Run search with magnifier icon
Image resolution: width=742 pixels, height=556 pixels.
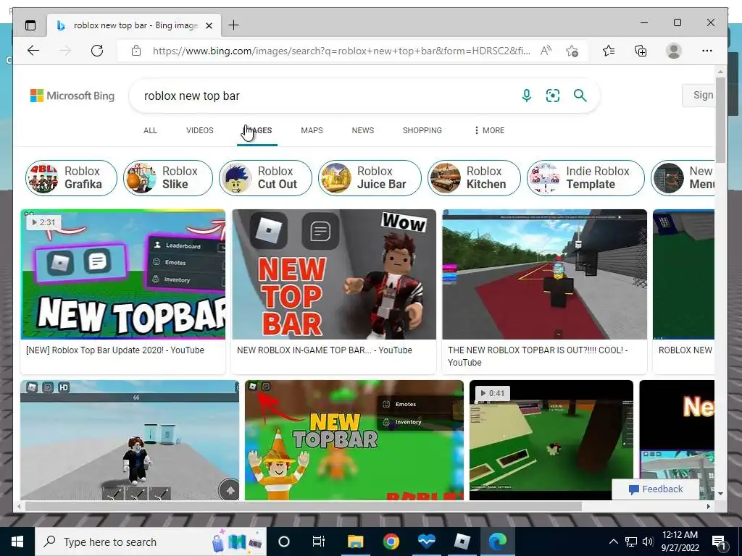click(x=580, y=96)
